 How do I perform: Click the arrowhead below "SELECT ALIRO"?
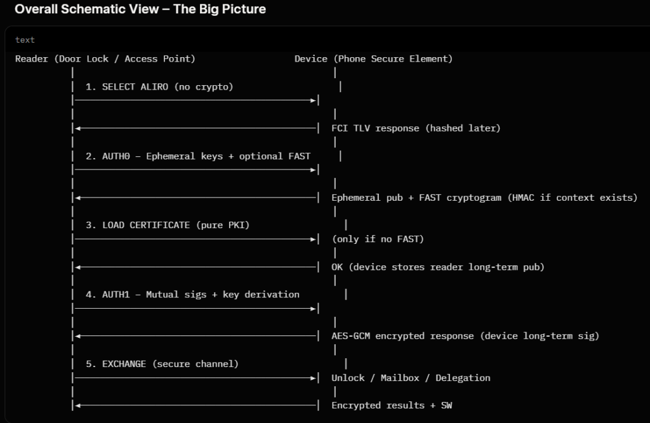tap(313, 100)
